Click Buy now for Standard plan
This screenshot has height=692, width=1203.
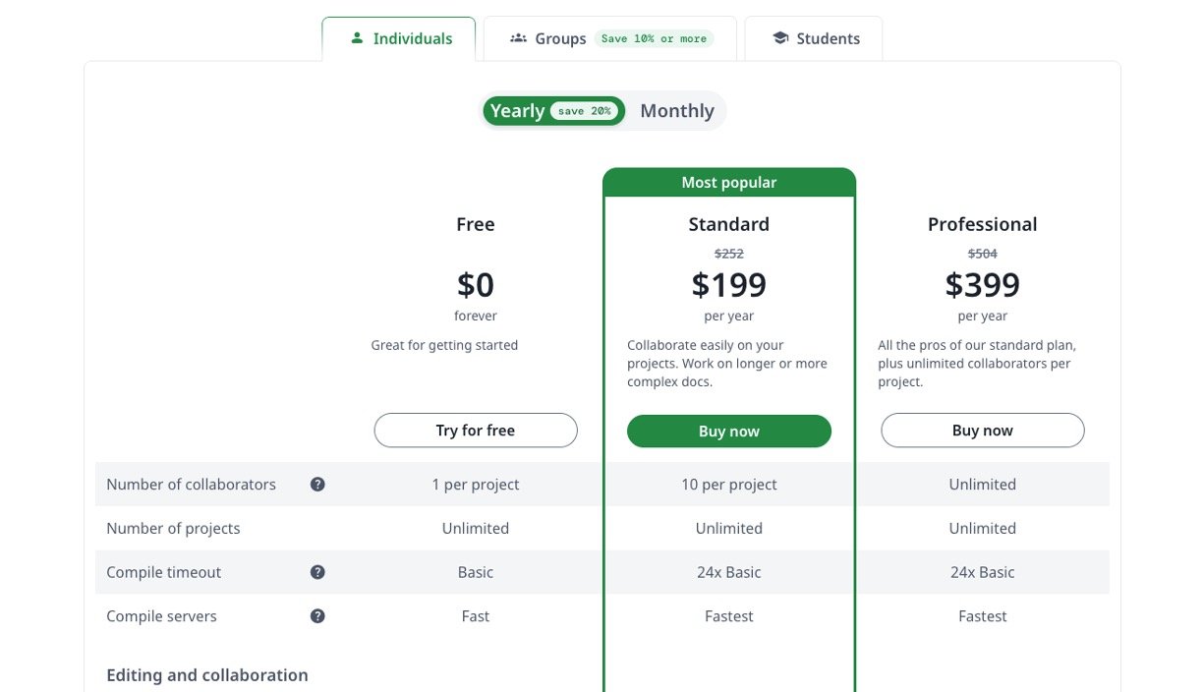click(x=729, y=431)
